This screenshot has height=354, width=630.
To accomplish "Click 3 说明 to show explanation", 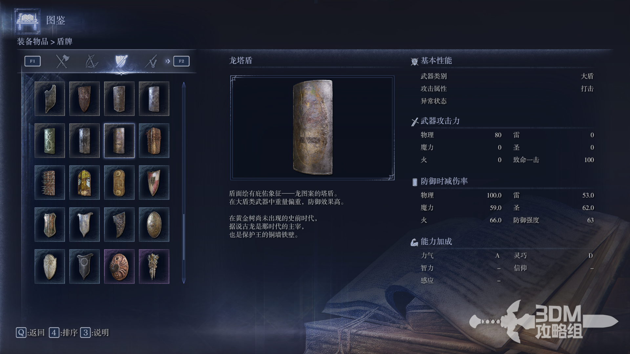I will (x=95, y=333).
